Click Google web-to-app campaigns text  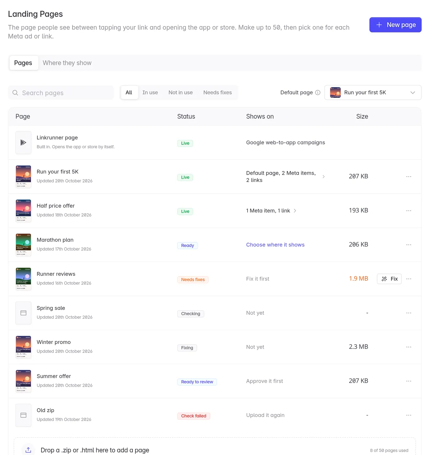(x=285, y=142)
